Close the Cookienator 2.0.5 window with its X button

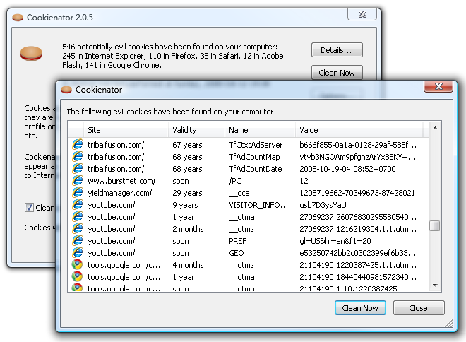(x=362, y=14)
